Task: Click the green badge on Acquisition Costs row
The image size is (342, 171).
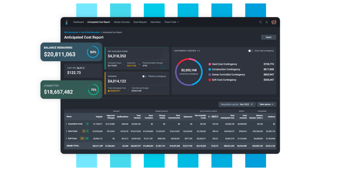Action: click(87, 124)
